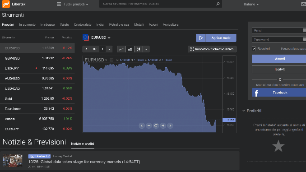Switch to the Criptovalute tab
The image size is (306, 172).
(x=82, y=24)
